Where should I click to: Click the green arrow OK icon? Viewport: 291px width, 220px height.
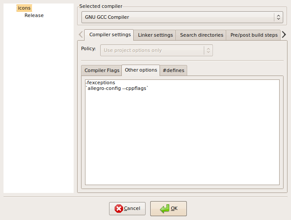click(x=165, y=209)
